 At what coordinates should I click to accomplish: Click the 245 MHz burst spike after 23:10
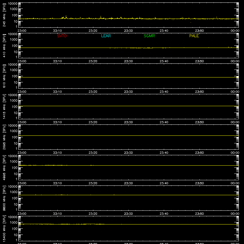pos(66,17)
